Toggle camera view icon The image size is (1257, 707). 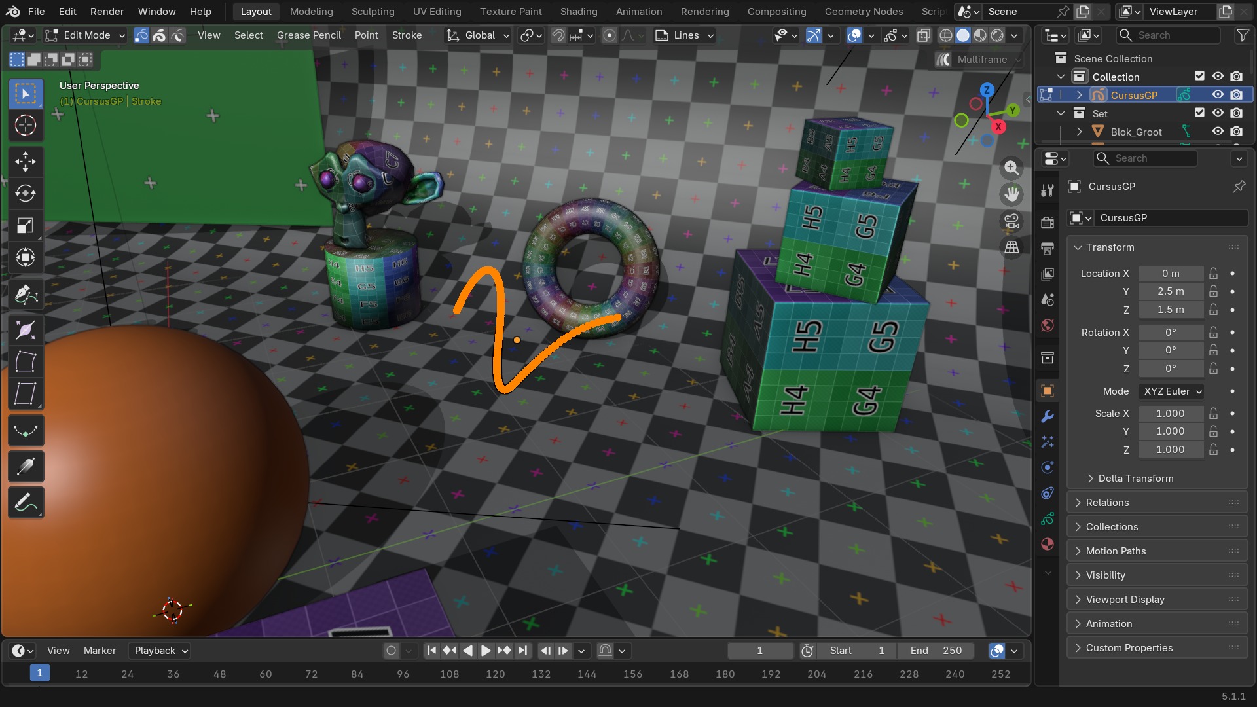pos(1011,221)
